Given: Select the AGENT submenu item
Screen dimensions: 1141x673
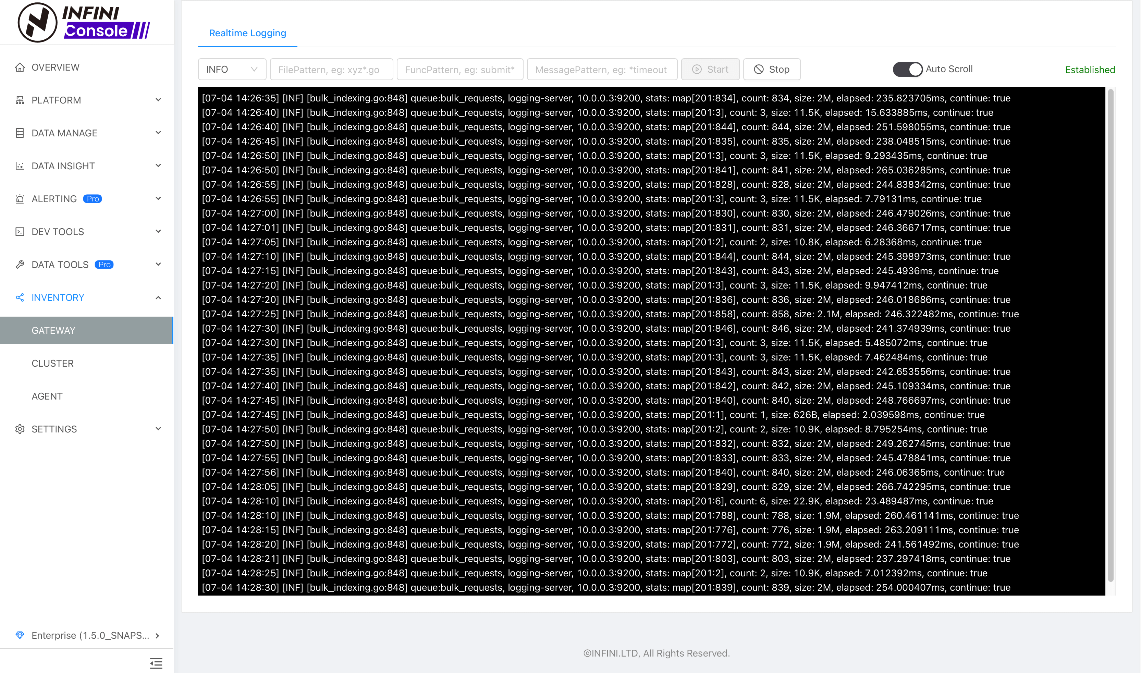Looking at the screenshot, I should click(x=87, y=396).
